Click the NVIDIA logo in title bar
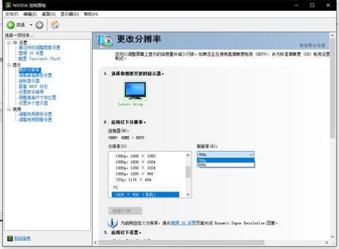 8,5
